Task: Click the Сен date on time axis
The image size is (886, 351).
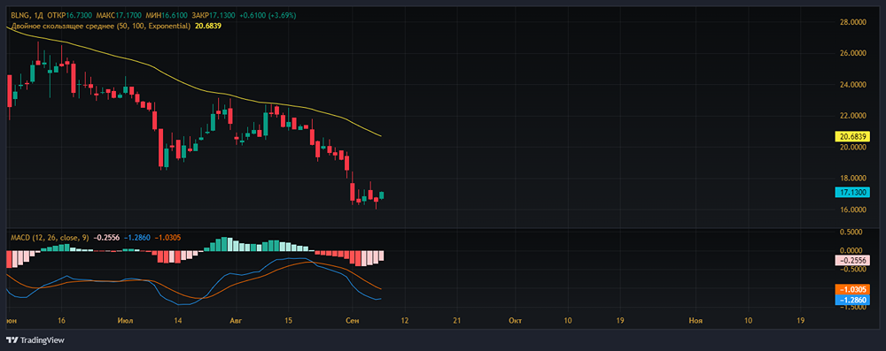Action: pos(352,320)
